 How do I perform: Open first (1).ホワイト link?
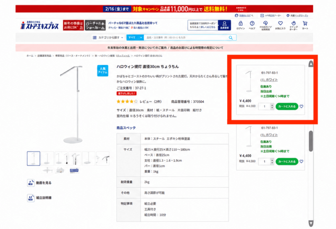(269, 80)
